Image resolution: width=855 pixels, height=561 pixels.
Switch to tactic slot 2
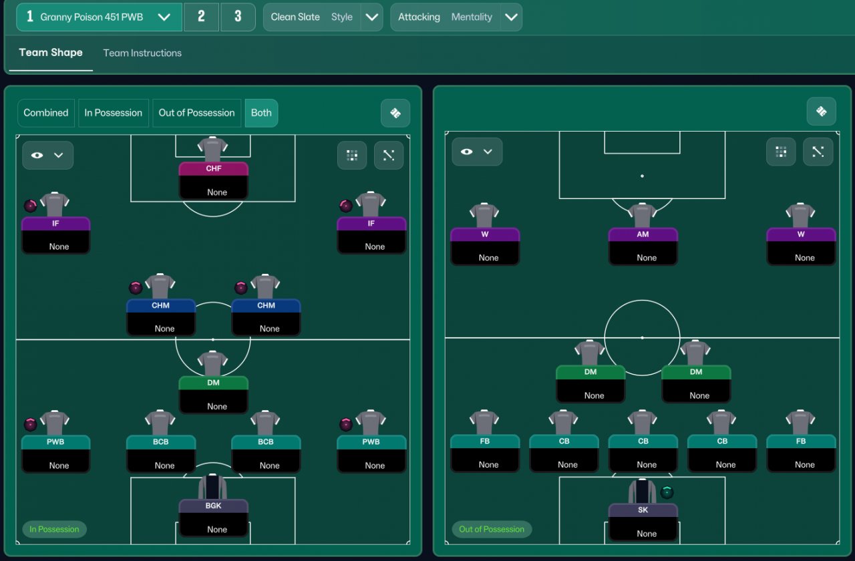201,17
